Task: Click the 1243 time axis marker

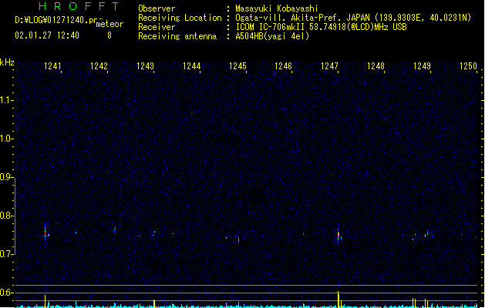Action: click(x=145, y=66)
